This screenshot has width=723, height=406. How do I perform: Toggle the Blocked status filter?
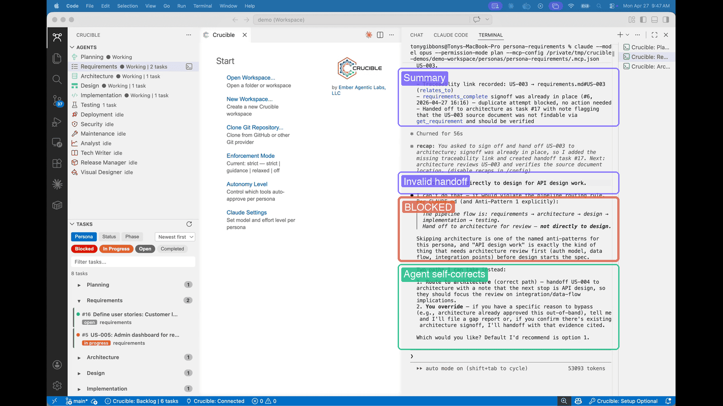pos(84,249)
